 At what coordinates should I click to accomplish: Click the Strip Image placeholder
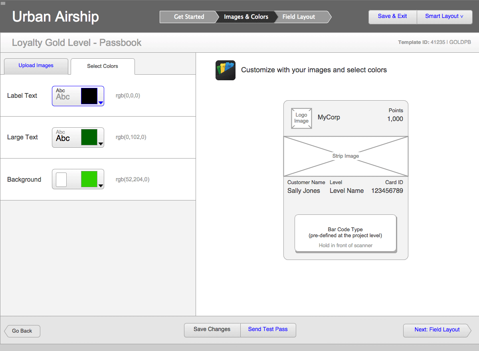tap(346, 156)
